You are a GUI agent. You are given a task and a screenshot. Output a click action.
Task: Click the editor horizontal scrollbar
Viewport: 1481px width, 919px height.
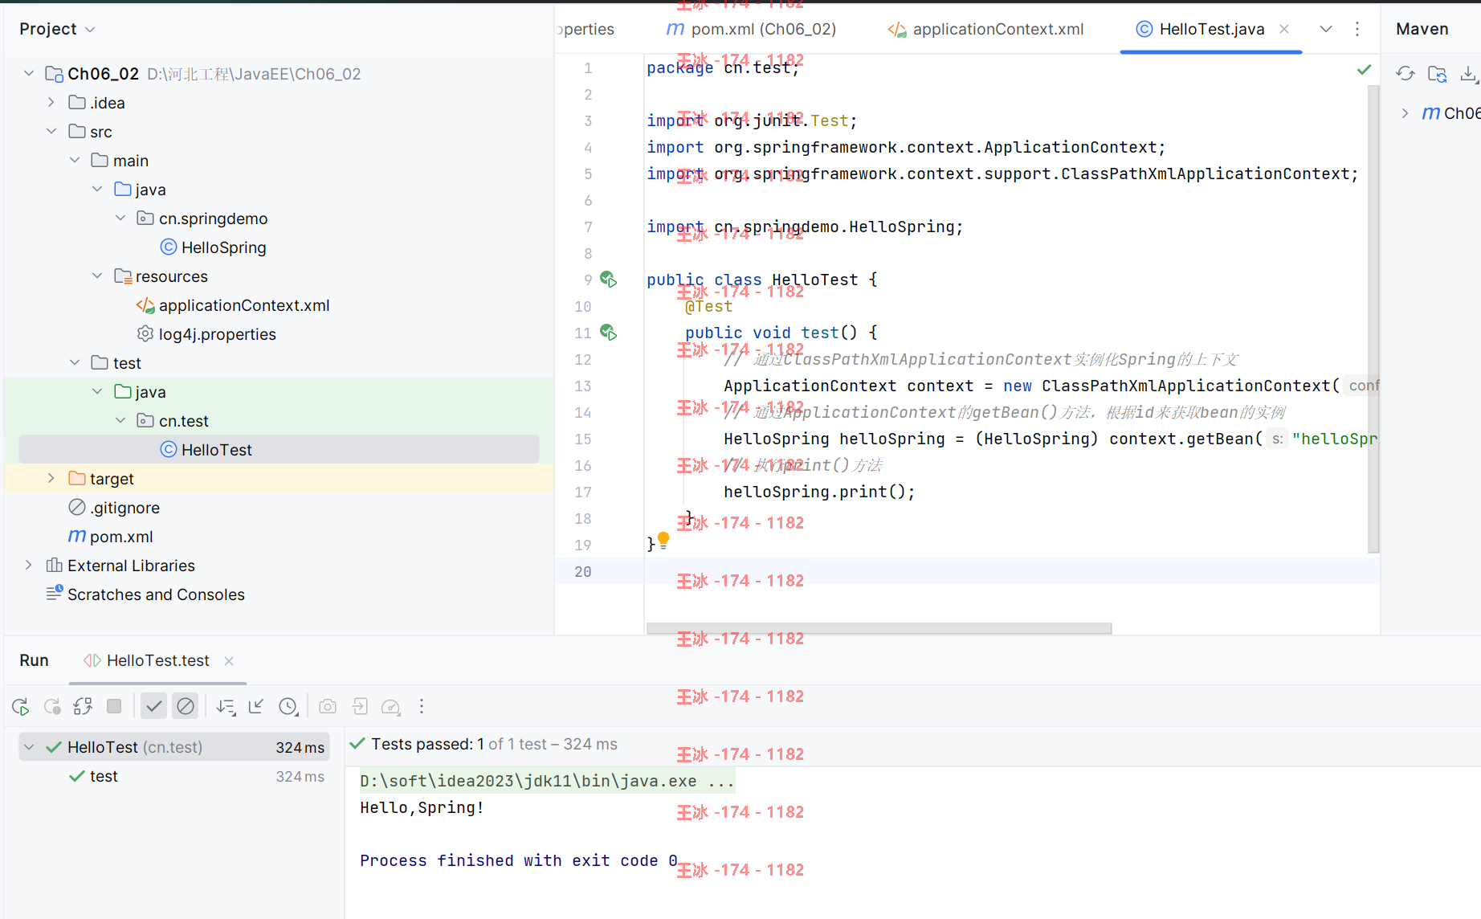point(879,628)
